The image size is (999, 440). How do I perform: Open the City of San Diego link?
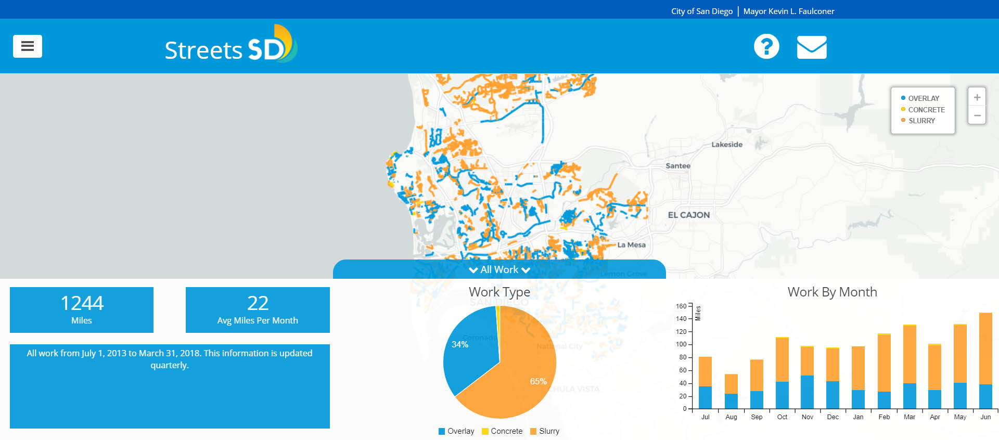701,11
